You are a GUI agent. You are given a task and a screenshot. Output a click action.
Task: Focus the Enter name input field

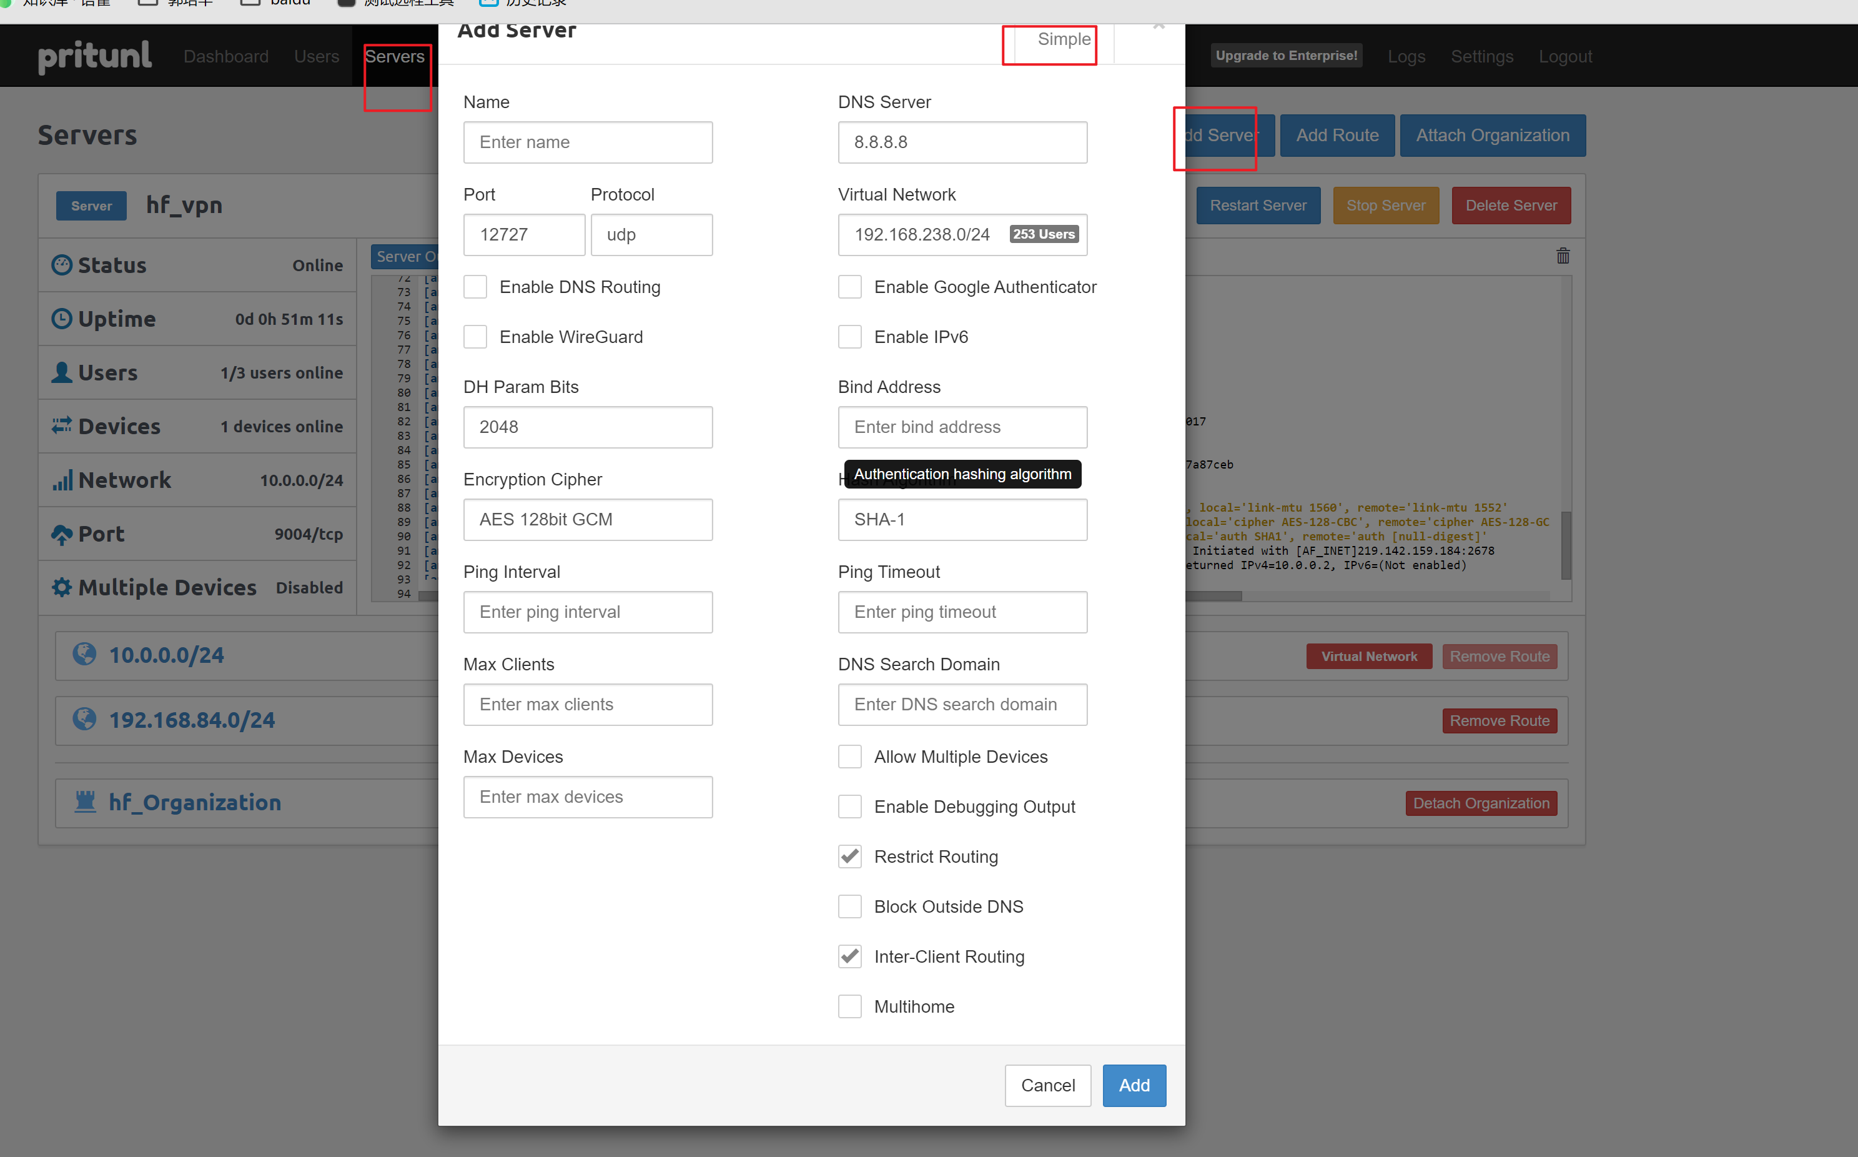(x=588, y=142)
